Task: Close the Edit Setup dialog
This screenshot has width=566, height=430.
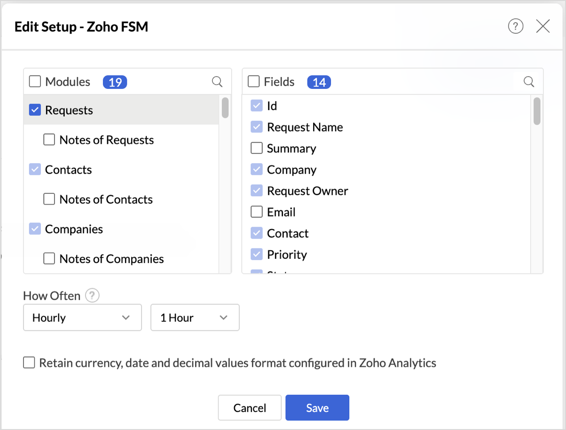Action: [x=543, y=27]
